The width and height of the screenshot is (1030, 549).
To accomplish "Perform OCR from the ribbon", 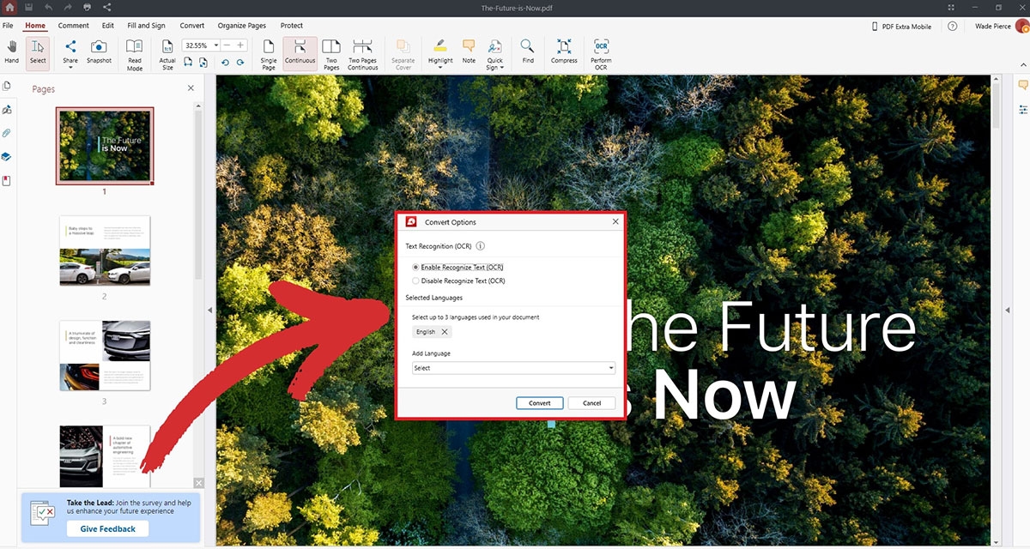I will click(601, 54).
